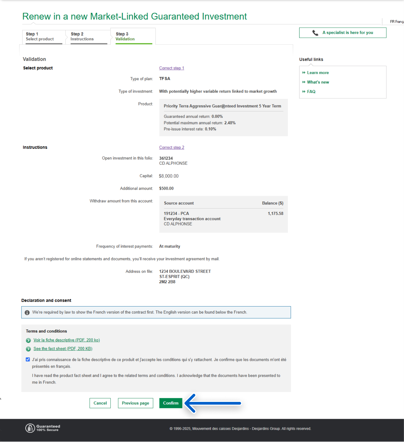The height and width of the screenshot is (442, 404).
Task: Click the Guaranteed 100% Secure lock icon
Action: [x=30, y=428]
